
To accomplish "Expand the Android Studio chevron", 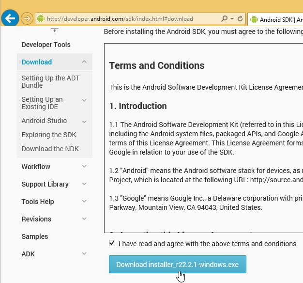I will [84, 122].
